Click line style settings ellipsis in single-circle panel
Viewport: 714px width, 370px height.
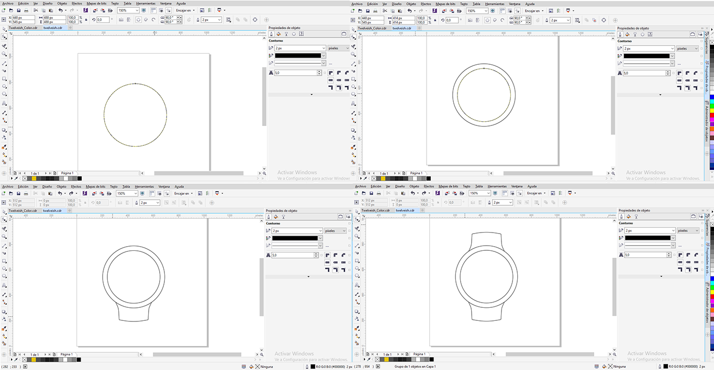pos(330,63)
